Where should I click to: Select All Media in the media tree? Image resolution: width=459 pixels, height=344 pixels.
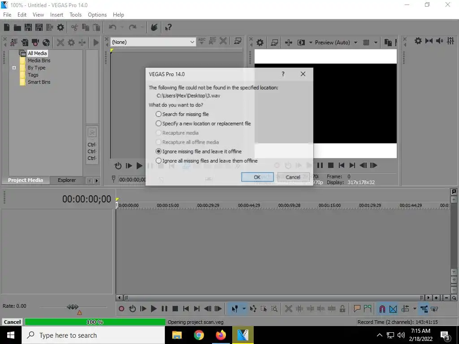point(37,53)
